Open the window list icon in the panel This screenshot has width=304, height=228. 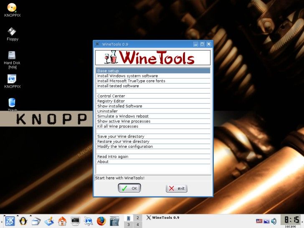click(x=36, y=221)
